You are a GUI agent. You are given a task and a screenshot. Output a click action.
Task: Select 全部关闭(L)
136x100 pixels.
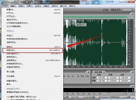(33, 42)
